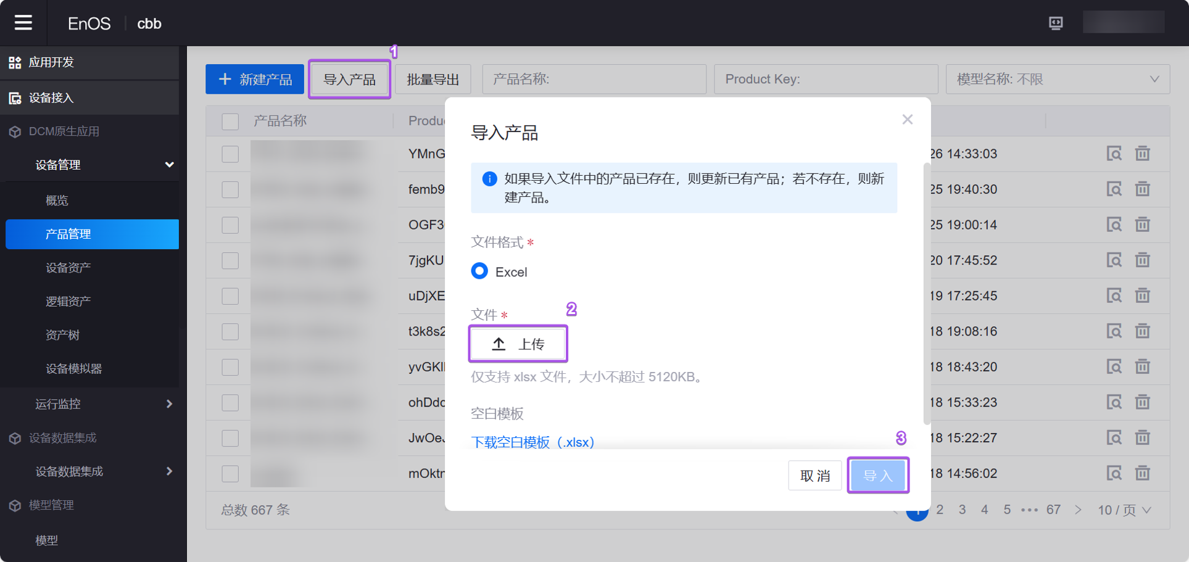Open the 模型名称 filter dropdown
1189x562 pixels.
(x=1058, y=80)
